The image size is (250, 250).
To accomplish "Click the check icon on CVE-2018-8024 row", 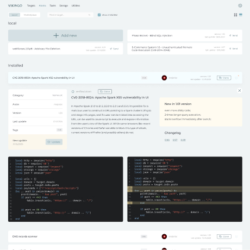I will point(236,78).
